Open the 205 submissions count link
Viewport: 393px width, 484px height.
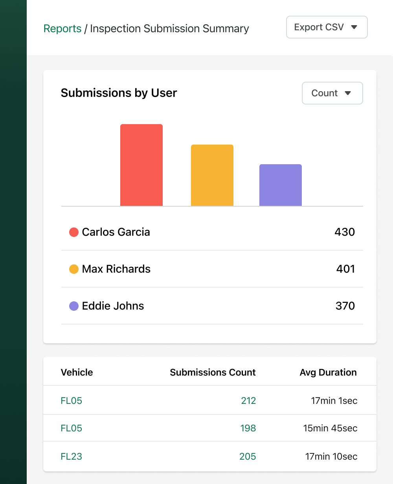[248, 456]
